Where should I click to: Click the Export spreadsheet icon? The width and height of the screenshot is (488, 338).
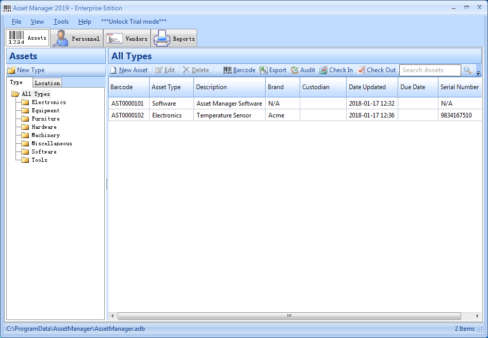pos(264,70)
